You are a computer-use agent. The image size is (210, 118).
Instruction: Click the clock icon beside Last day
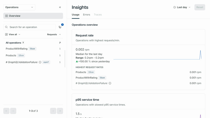[174, 7]
